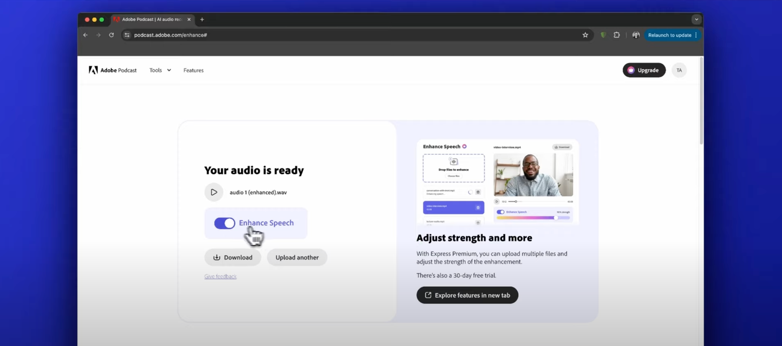782x346 pixels.
Task: Open the Features page
Action: pos(194,70)
